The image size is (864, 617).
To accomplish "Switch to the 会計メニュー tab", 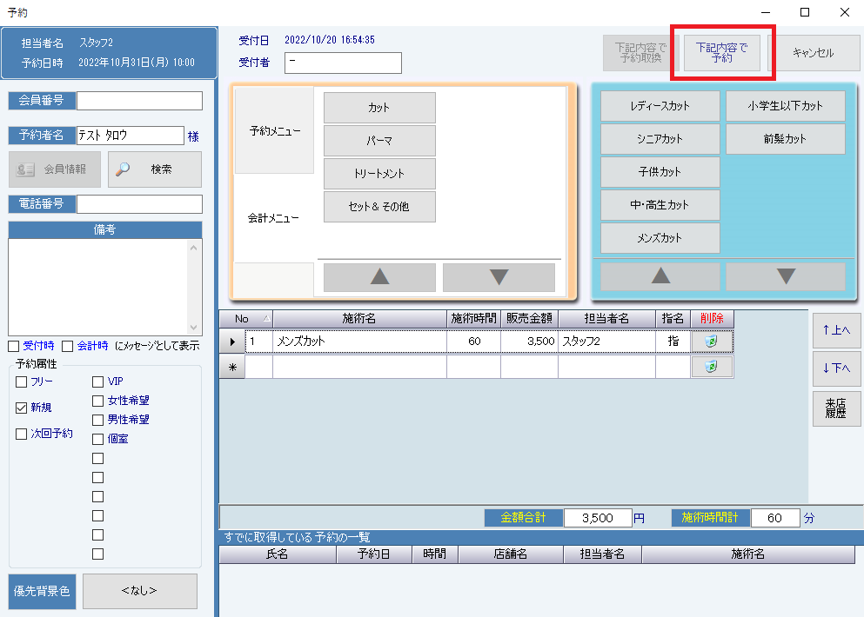I will (x=274, y=218).
